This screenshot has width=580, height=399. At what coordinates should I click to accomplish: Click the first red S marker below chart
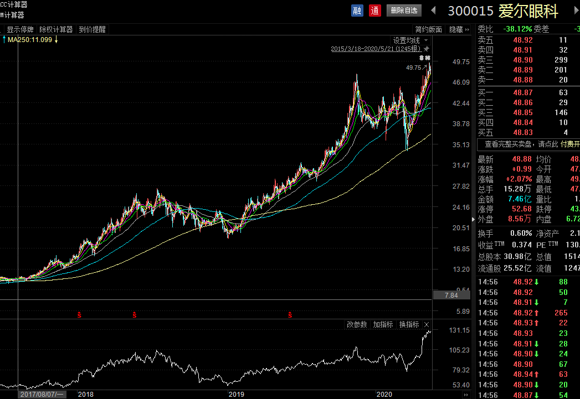click(79, 315)
